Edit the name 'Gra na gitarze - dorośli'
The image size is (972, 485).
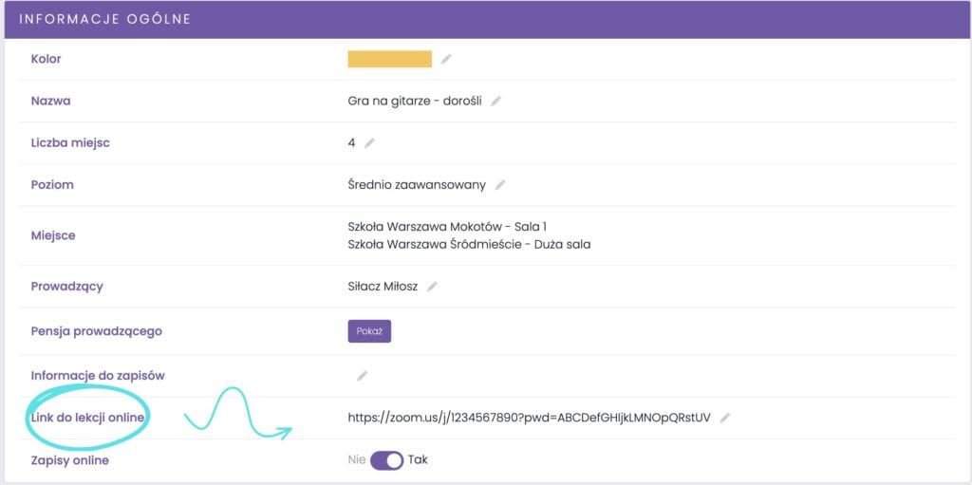(495, 101)
